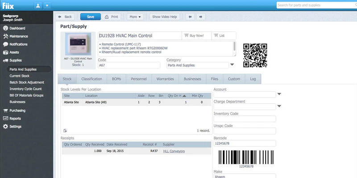Open Current Stock in sidebar
This screenshot has height=178, width=357.
[x=19, y=76]
